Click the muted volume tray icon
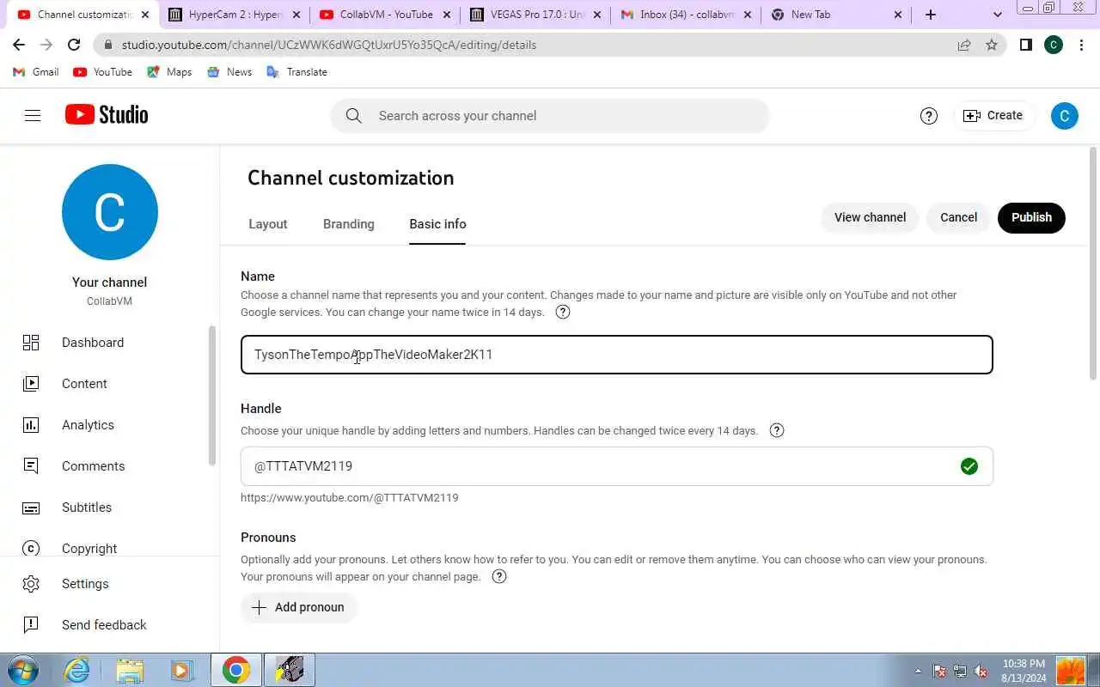The width and height of the screenshot is (1100, 687). point(981,671)
